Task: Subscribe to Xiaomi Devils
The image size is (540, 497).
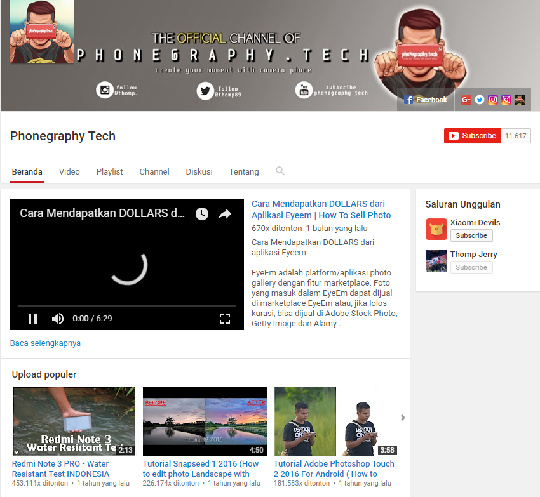Action: pos(471,235)
